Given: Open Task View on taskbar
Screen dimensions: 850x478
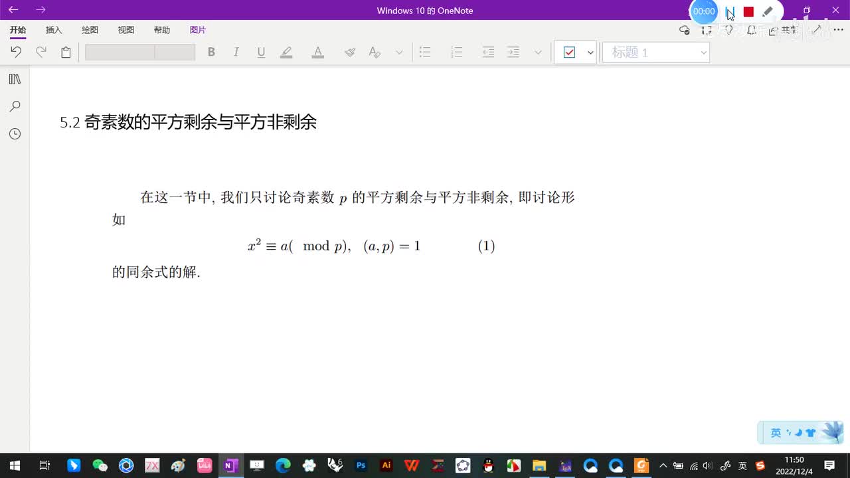Looking at the screenshot, I should pyautogui.click(x=44, y=465).
